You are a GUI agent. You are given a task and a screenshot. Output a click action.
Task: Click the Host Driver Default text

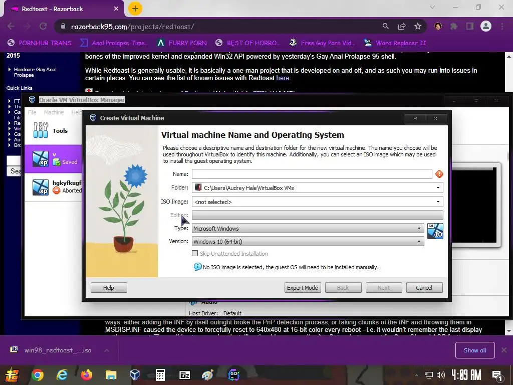click(x=215, y=313)
